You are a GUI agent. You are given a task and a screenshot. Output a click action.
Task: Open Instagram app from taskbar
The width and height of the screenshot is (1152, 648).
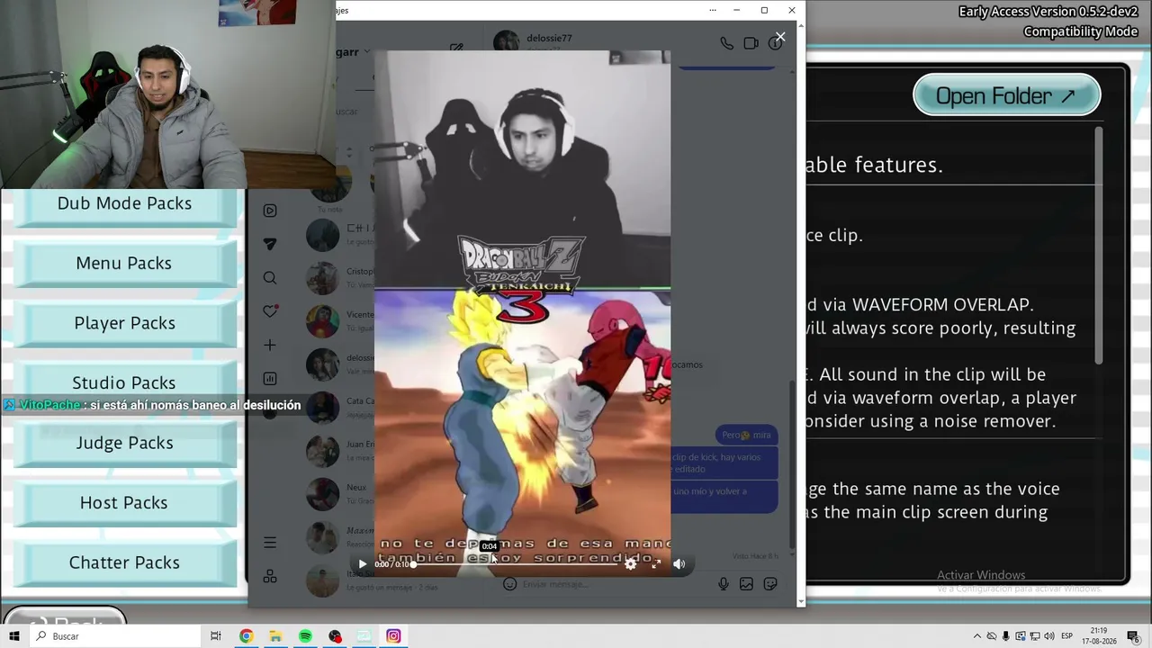(x=393, y=636)
